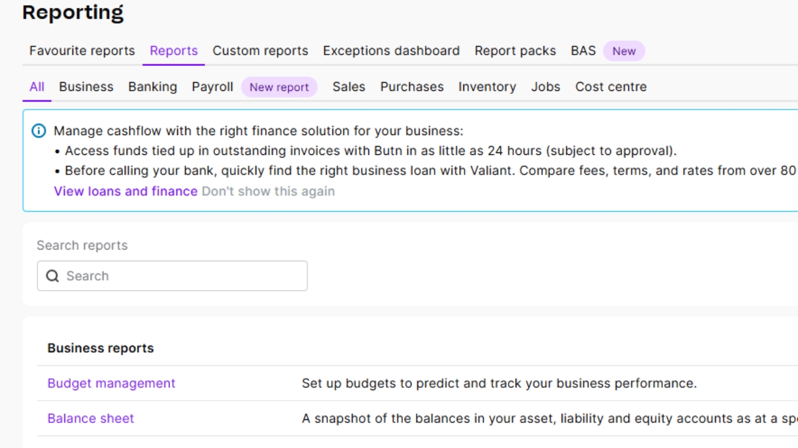
Task: Click the Budget management description text
Action: tap(499, 383)
